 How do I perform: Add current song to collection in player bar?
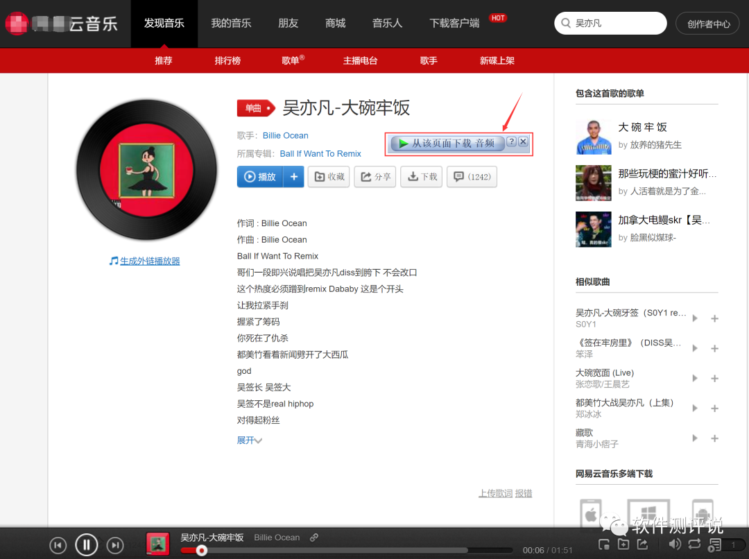coord(623,544)
